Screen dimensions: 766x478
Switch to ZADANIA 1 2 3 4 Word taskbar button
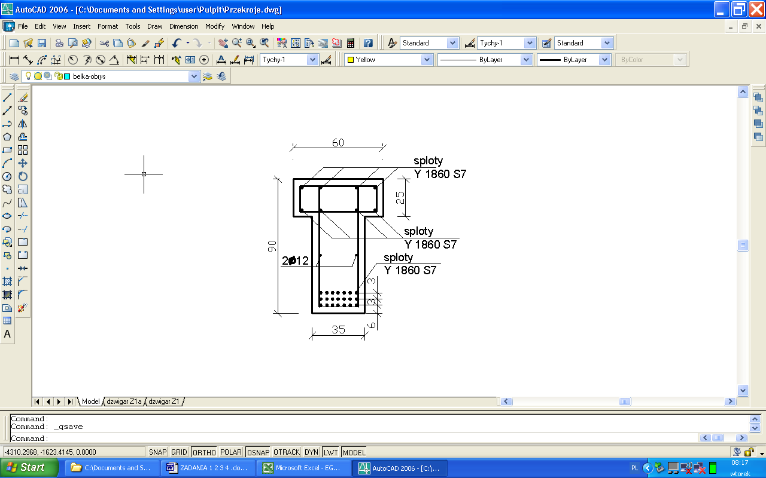[x=208, y=468]
